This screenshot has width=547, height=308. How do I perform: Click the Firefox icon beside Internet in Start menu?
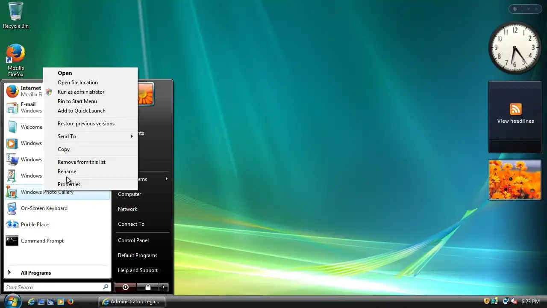(x=12, y=91)
